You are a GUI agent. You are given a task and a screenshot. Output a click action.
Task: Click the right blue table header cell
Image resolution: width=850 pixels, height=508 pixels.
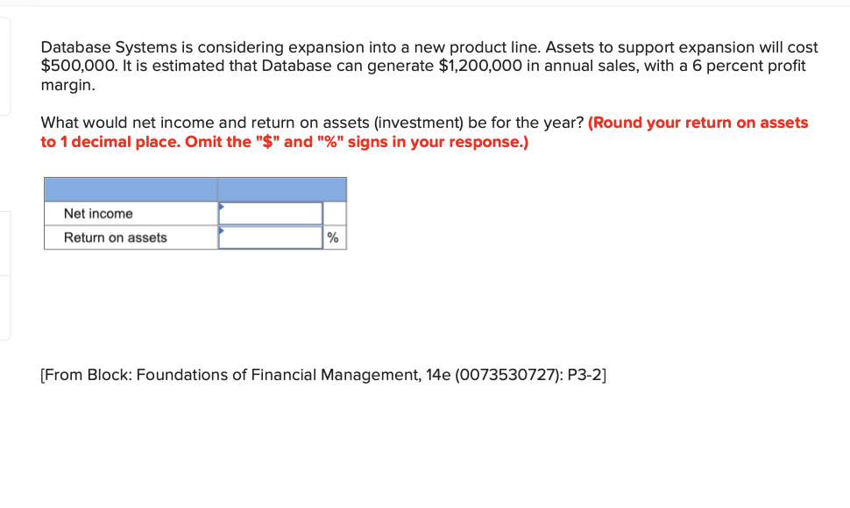281,188
